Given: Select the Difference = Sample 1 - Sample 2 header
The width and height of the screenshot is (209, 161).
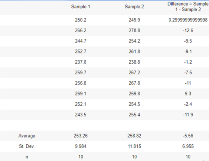Looking at the screenshot, I should click(x=188, y=7).
